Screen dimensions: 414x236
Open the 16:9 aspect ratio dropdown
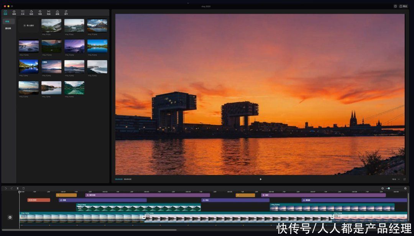pos(395,179)
